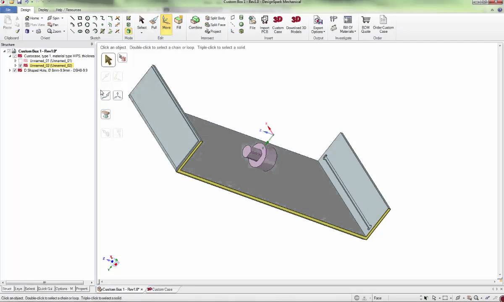
Task: Select the Pan tool
Action: [53, 25]
